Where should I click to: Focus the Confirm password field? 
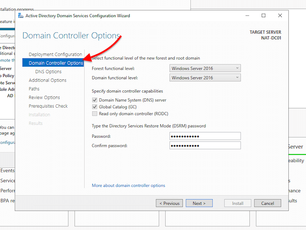(205, 145)
